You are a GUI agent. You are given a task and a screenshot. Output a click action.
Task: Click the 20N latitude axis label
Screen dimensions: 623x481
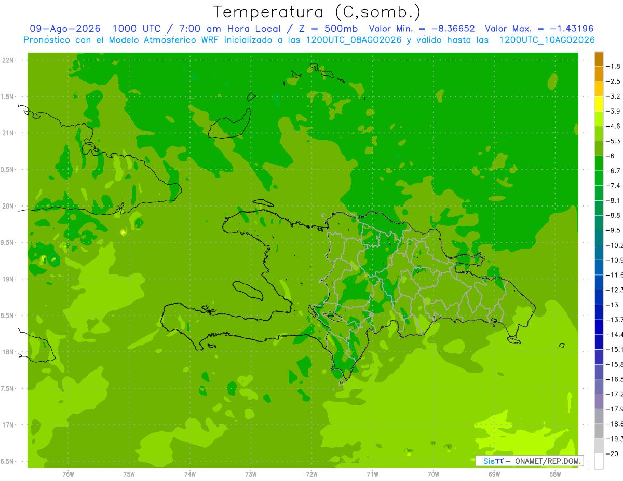9,206
